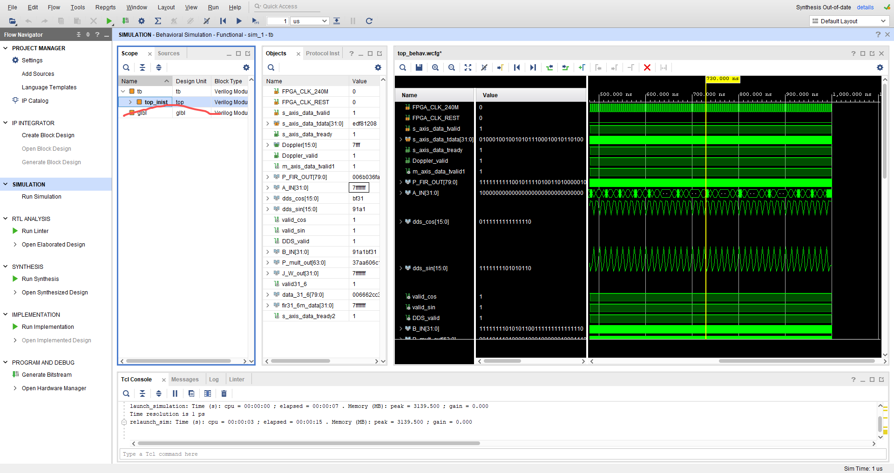The width and height of the screenshot is (894, 473).
Task: Click the red delete markers X icon
Action: [647, 67]
